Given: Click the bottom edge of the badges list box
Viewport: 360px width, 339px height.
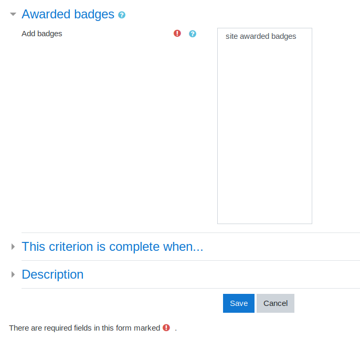Looking at the screenshot, I should (x=264, y=224).
